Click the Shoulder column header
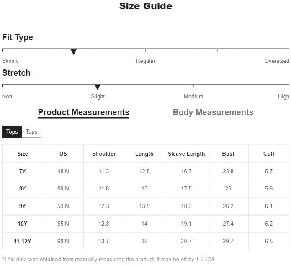This screenshot has width=291, height=265. [104, 154]
